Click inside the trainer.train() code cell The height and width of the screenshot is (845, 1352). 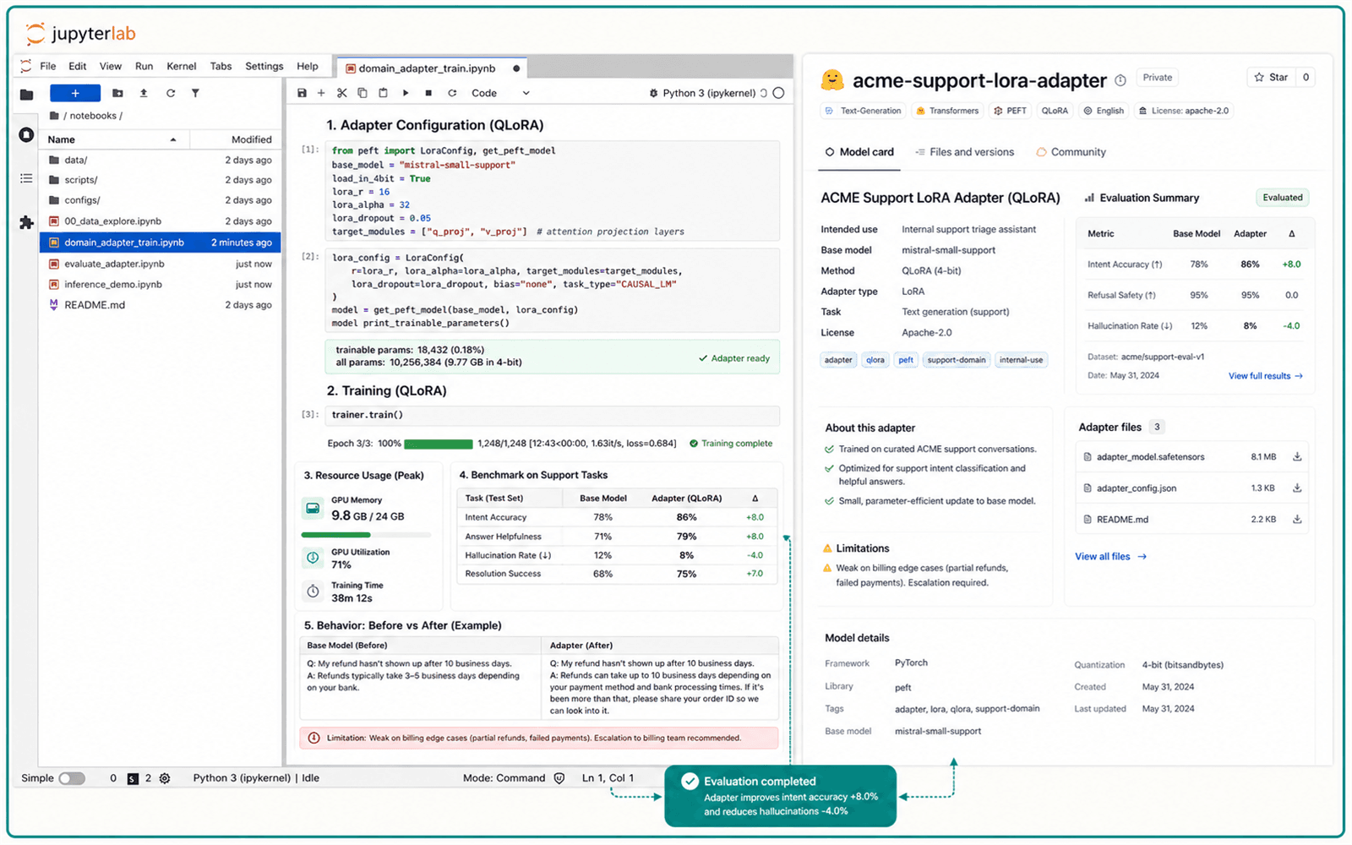552,415
